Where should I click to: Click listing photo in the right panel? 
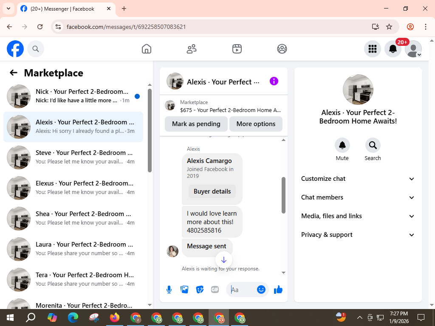tap(358, 90)
